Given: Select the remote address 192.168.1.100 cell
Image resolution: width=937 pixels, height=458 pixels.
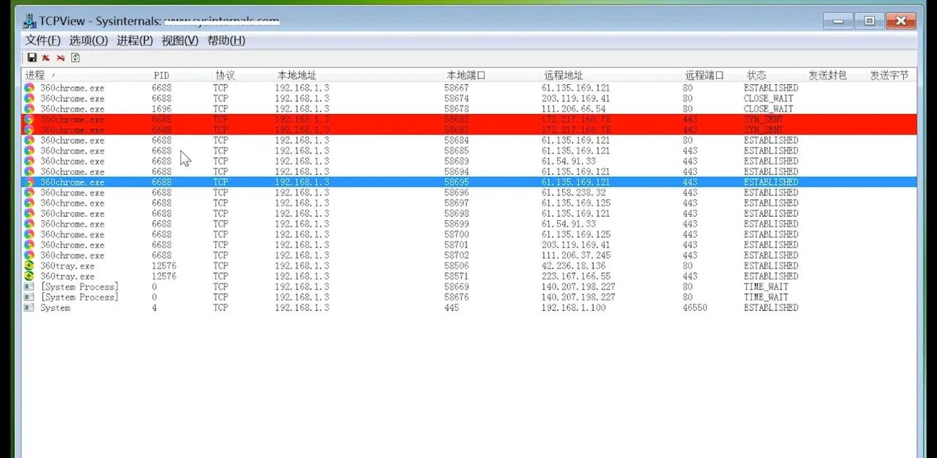Looking at the screenshot, I should (x=573, y=308).
